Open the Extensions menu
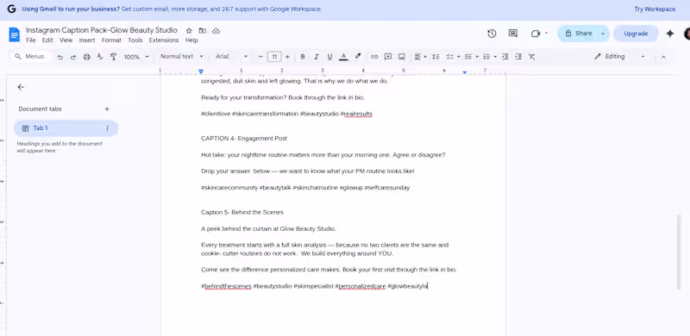The image size is (690, 336). coord(164,40)
